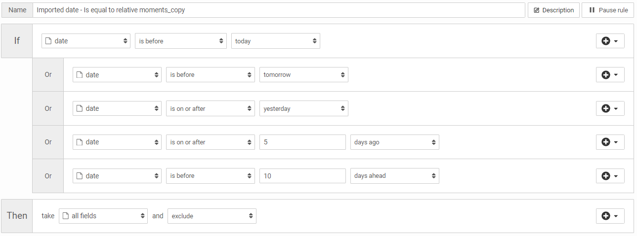Open the date field selector in the If row
This screenshot has width=637, height=236.
pyautogui.click(x=85, y=41)
